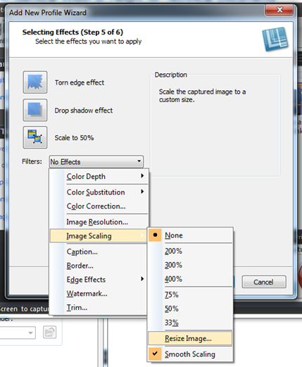Toggle the Smooth Scaling checkmark option

[190, 354]
